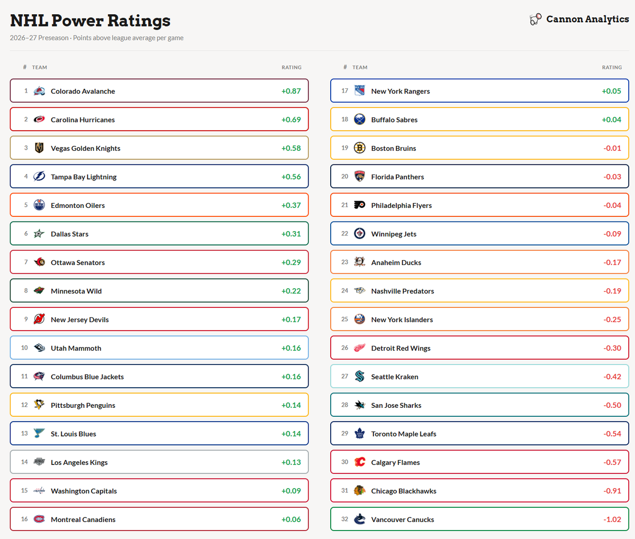Click the Colorado Avalanche logo

click(x=39, y=91)
